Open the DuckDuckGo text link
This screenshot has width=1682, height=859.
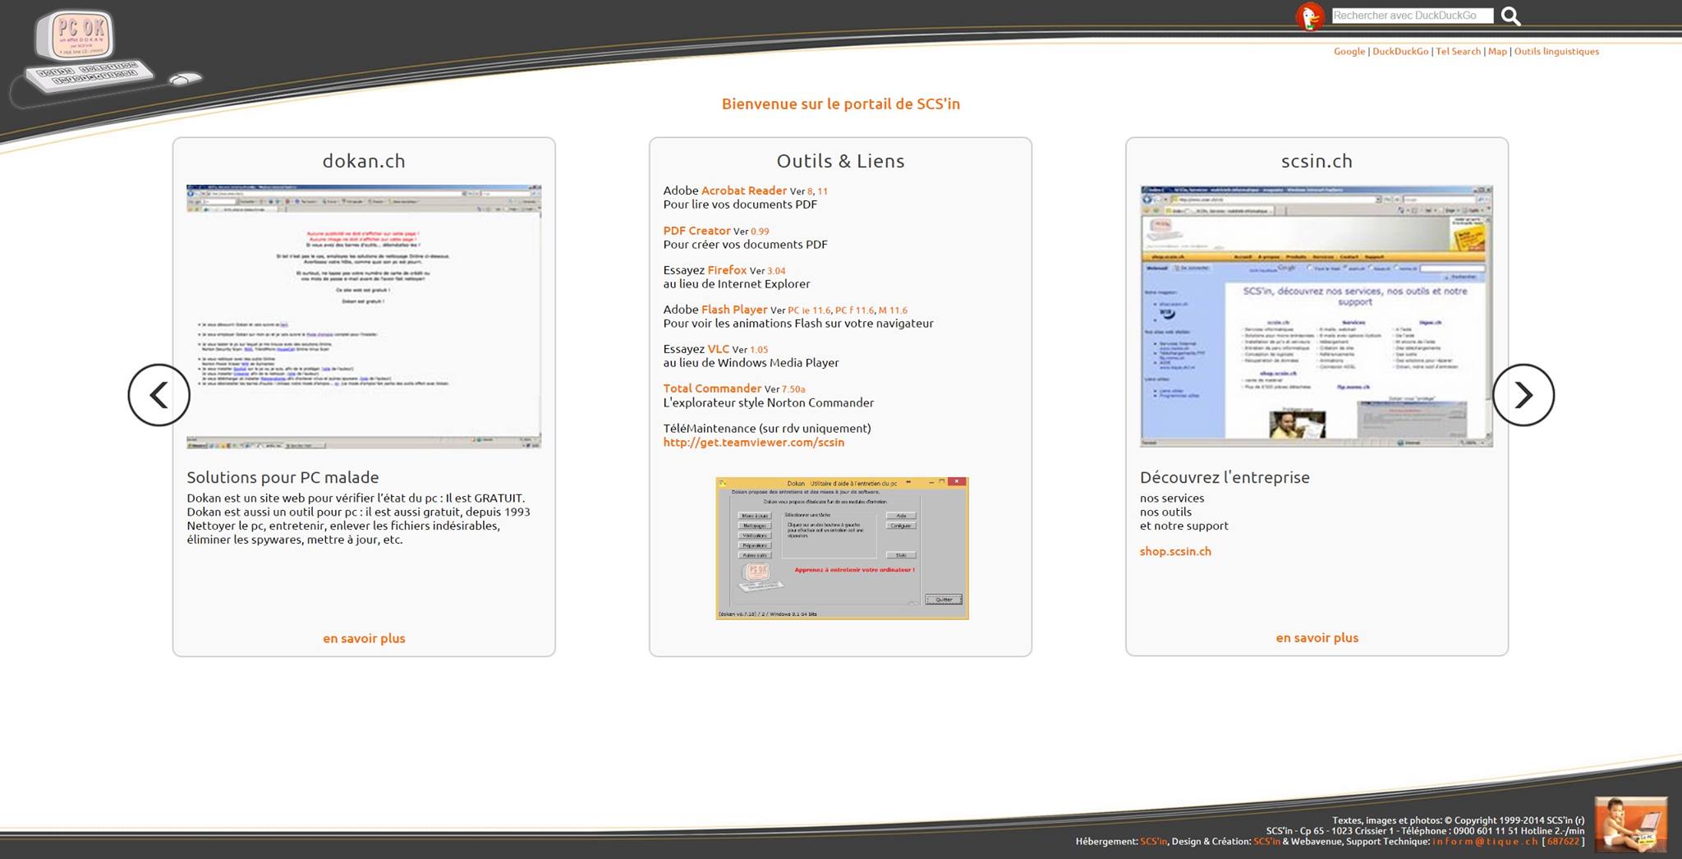point(1400,51)
